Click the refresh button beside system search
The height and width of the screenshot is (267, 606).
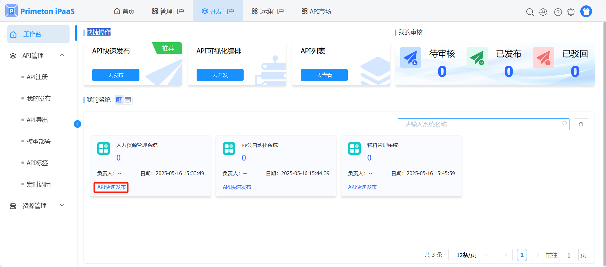click(x=581, y=124)
